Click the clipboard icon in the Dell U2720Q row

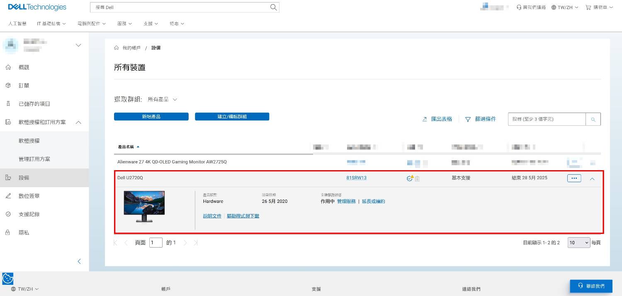(x=418, y=178)
